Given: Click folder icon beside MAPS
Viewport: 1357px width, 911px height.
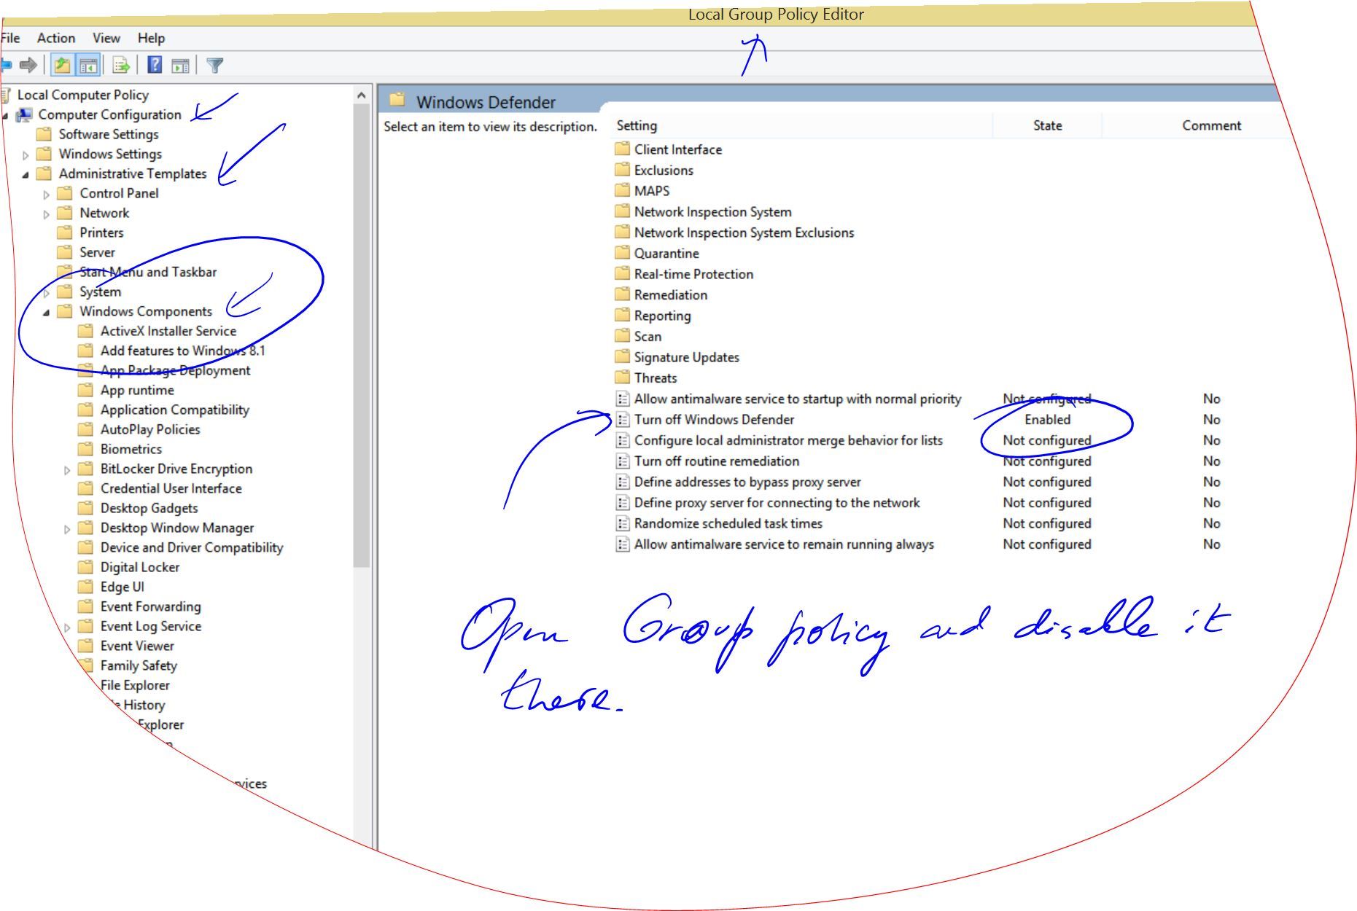Looking at the screenshot, I should tap(622, 190).
